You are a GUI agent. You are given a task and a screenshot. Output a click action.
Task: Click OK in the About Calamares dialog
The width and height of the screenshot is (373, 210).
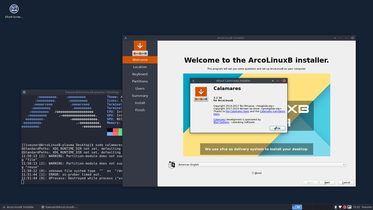click(x=277, y=128)
